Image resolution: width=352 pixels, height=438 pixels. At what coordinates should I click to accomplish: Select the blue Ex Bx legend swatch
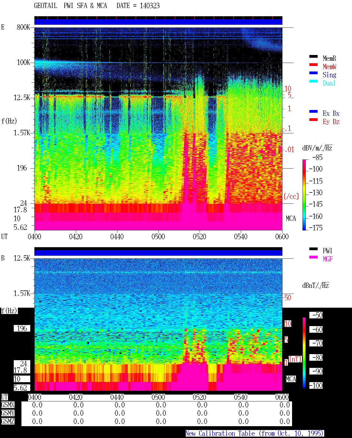(313, 112)
